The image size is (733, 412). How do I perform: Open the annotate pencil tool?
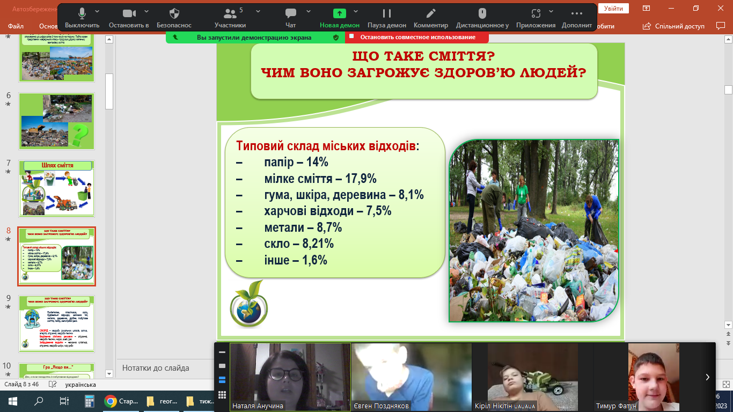point(431,17)
